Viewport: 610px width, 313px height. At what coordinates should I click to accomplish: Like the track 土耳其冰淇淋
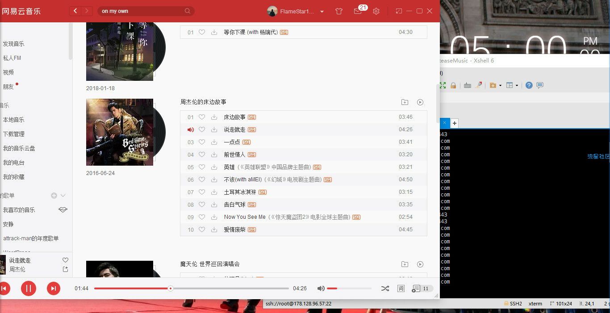point(202,192)
